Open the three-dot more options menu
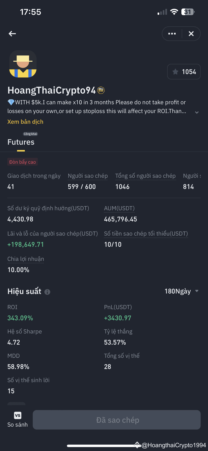This screenshot has height=451, width=208. (x=172, y=33)
